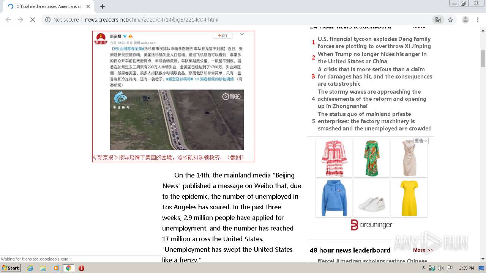Open headline about crisis more serious than claim
Viewport: 486px width, 273px height.
click(375, 76)
